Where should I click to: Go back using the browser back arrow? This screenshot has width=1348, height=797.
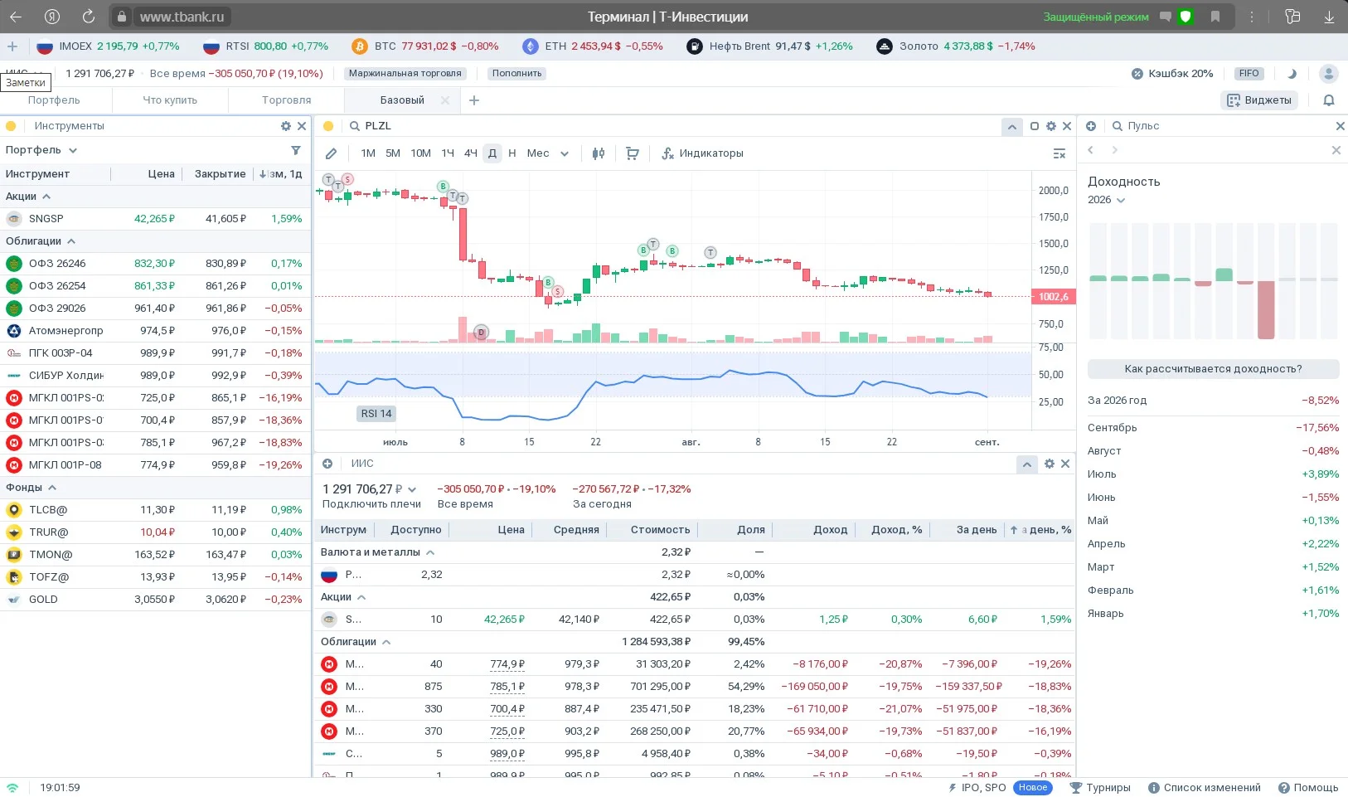[x=16, y=17]
